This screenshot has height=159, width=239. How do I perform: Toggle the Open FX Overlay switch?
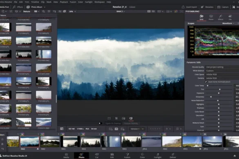point(100,124)
